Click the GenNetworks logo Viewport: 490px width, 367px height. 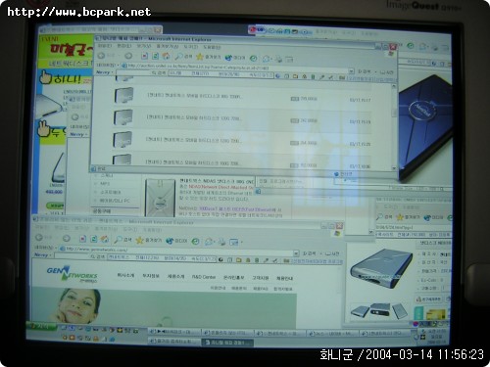coord(72,273)
